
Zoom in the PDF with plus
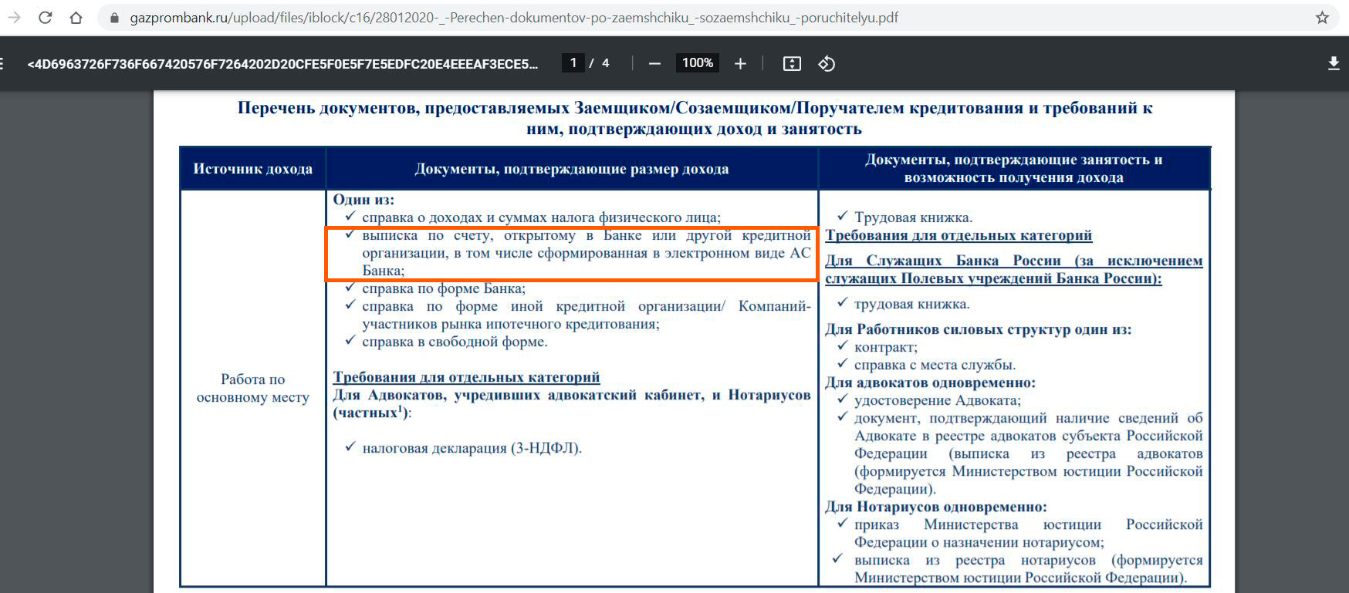coord(740,63)
